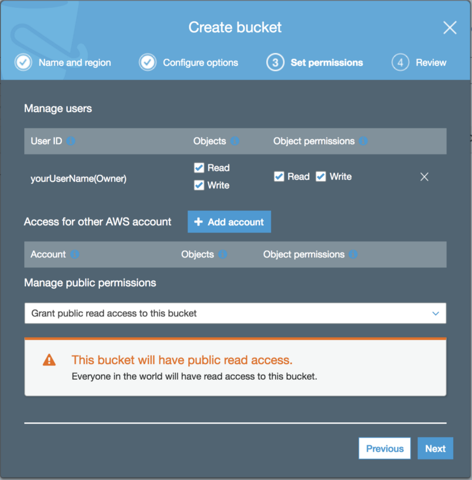472x480 pixels.
Task: Toggle Object permissions Write checkbox
Action: pyautogui.click(x=321, y=177)
